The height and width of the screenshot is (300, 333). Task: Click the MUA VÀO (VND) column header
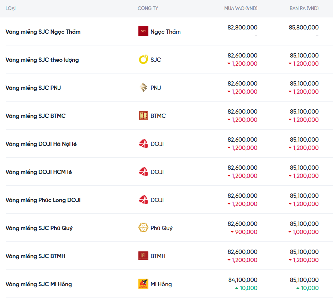pyautogui.click(x=241, y=8)
